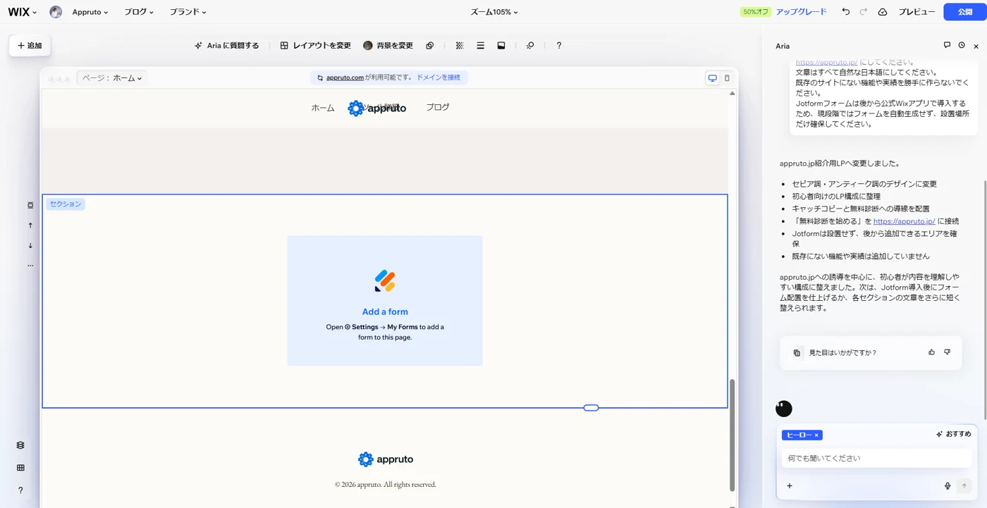
Task: Click the section stretch icon above the up arrow
Action: (30, 205)
